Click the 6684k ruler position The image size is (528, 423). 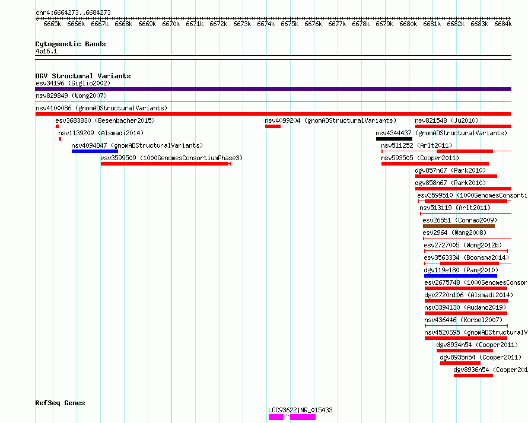click(x=503, y=24)
